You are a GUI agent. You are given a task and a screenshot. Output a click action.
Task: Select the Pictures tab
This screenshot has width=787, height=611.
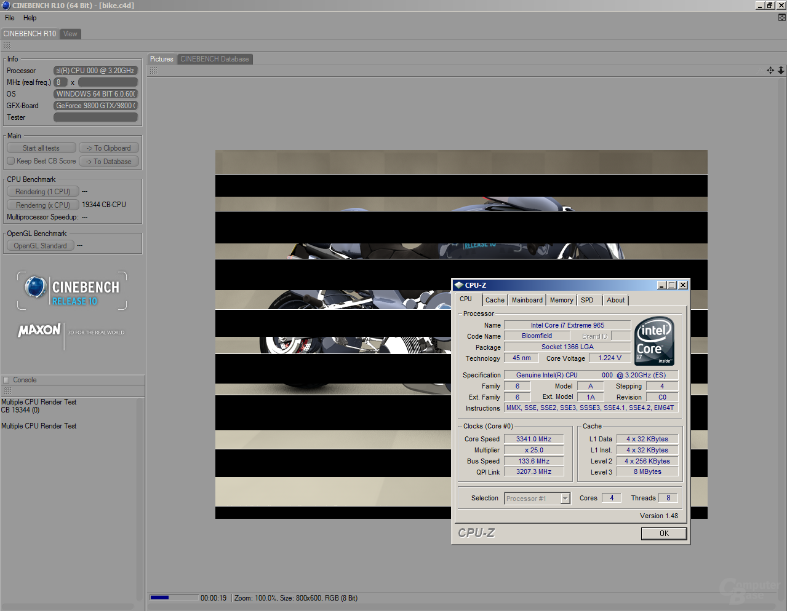pyautogui.click(x=162, y=59)
